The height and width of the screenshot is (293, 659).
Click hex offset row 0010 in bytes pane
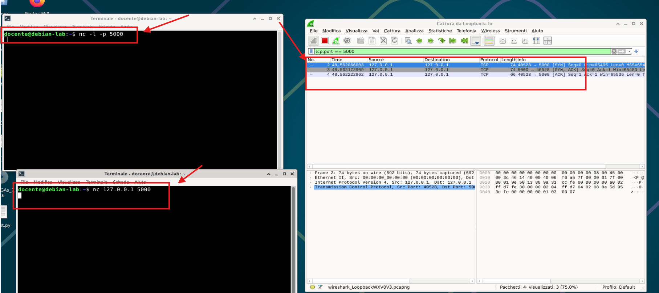click(x=484, y=178)
